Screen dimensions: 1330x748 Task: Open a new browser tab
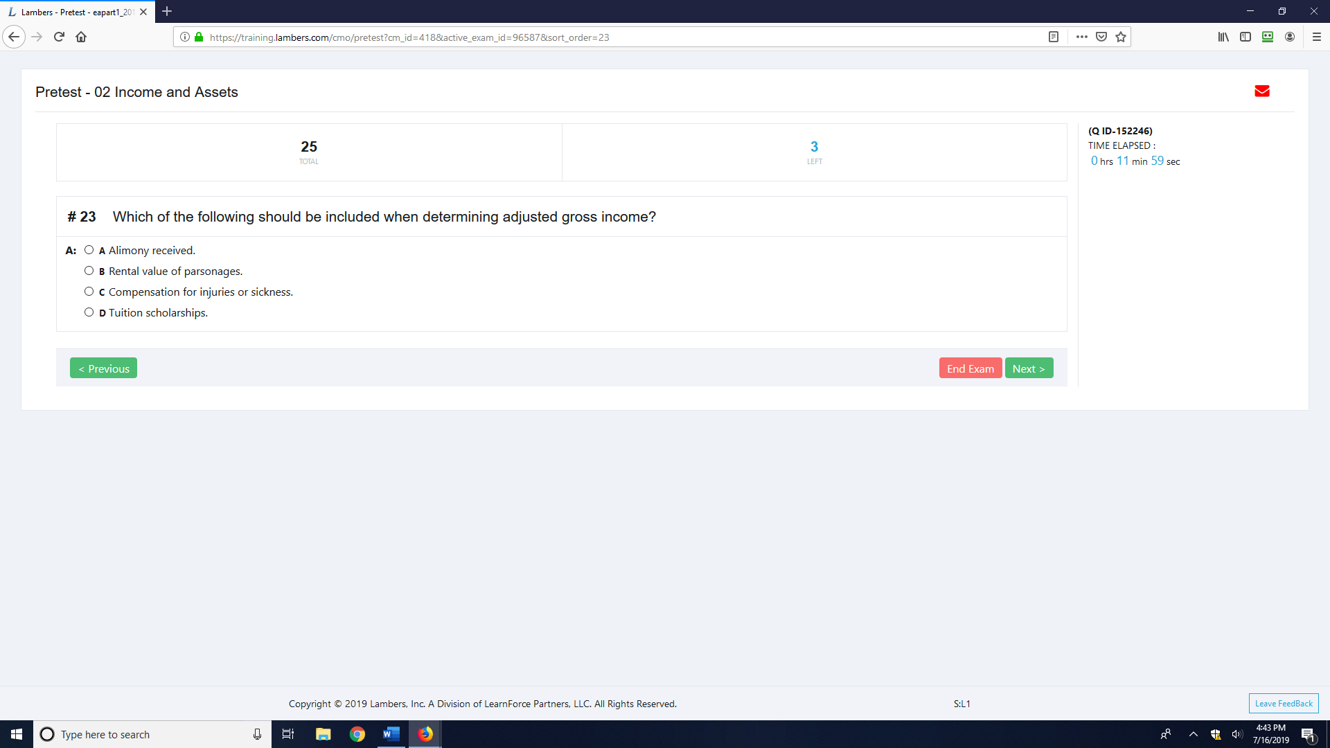(167, 12)
